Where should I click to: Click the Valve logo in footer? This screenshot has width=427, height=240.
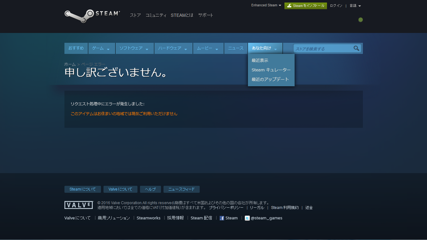[x=79, y=205]
